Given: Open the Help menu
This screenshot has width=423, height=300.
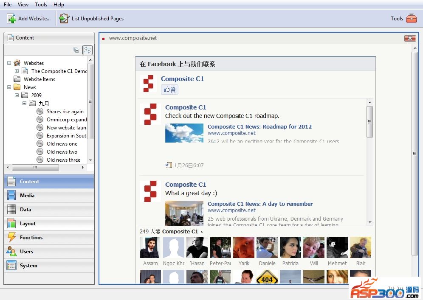Looking at the screenshot, I should (x=59, y=5).
